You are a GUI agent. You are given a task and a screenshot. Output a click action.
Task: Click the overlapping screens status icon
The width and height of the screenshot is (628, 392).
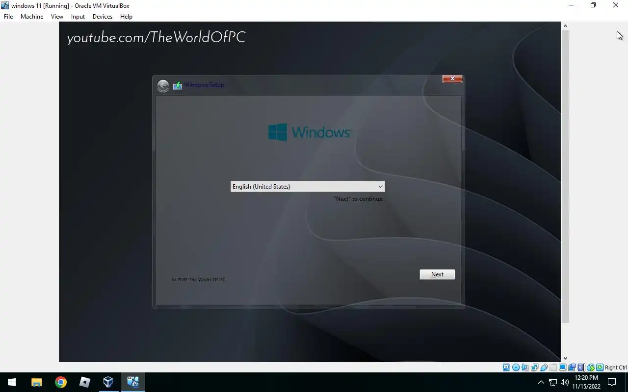click(572, 367)
